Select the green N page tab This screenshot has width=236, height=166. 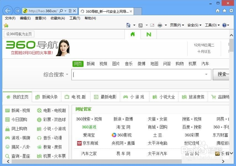point(149,35)
